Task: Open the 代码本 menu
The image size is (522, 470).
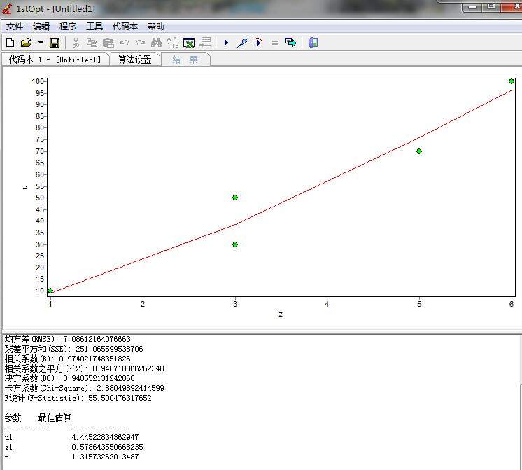Action: pyautogui.click(x=125, y=27)
